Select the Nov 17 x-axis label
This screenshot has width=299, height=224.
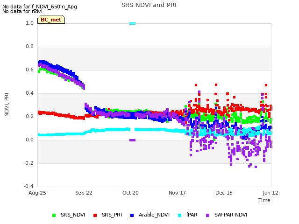pyautogui.click(x=177, y=193)
